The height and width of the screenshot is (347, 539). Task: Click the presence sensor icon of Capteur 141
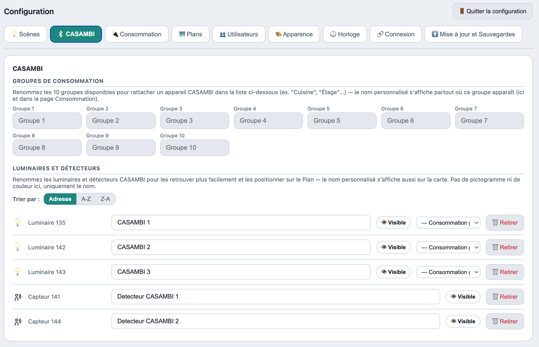tap(18, 297)
